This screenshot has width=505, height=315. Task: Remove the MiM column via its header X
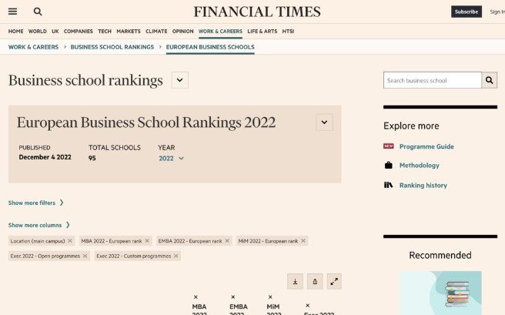[270, 297]
